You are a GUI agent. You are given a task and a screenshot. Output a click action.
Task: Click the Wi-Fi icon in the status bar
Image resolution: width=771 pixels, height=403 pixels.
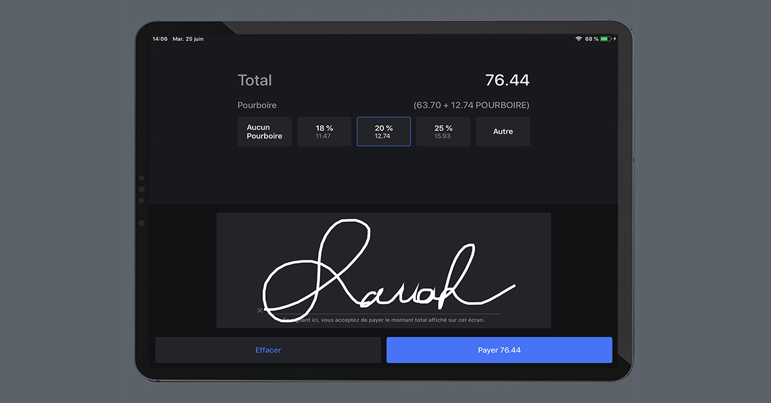[578, 39]
